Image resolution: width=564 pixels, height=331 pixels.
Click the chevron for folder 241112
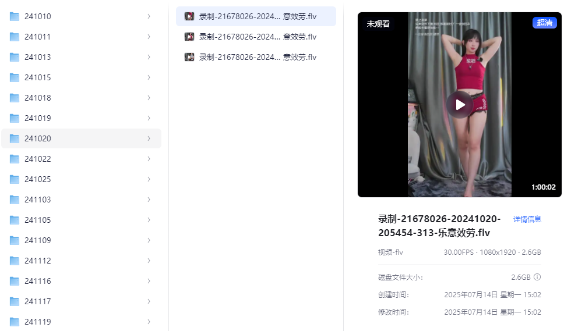pyautogui.click(x=149, y=261)
